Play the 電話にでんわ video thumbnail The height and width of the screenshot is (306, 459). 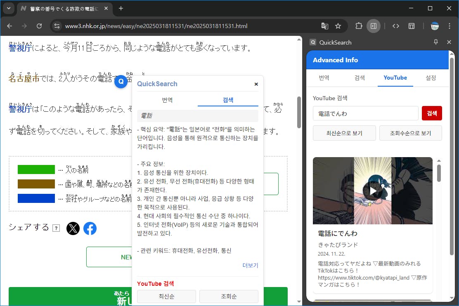point(372,191)
